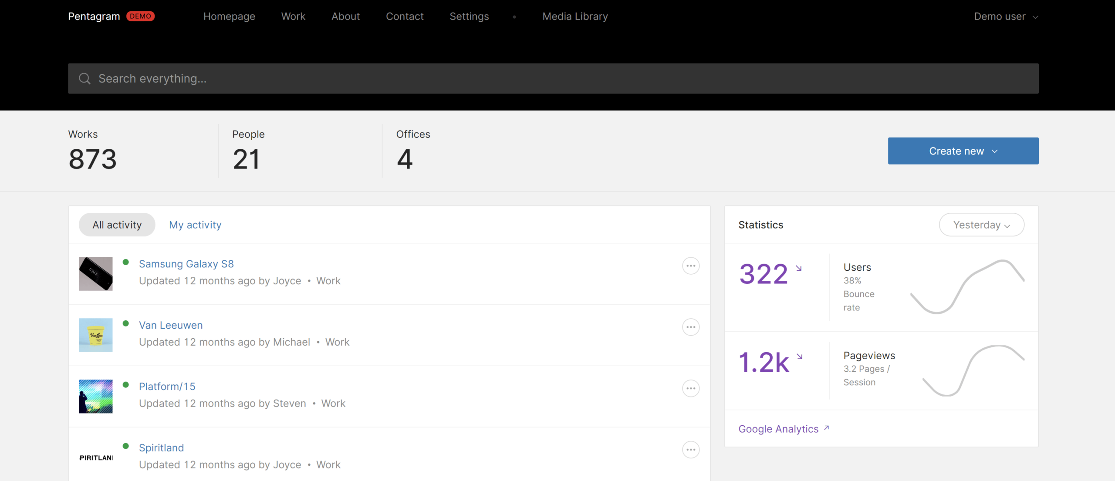Go to Homepage in top navigation
1115x481 pixels.
(x=229, y=17)
